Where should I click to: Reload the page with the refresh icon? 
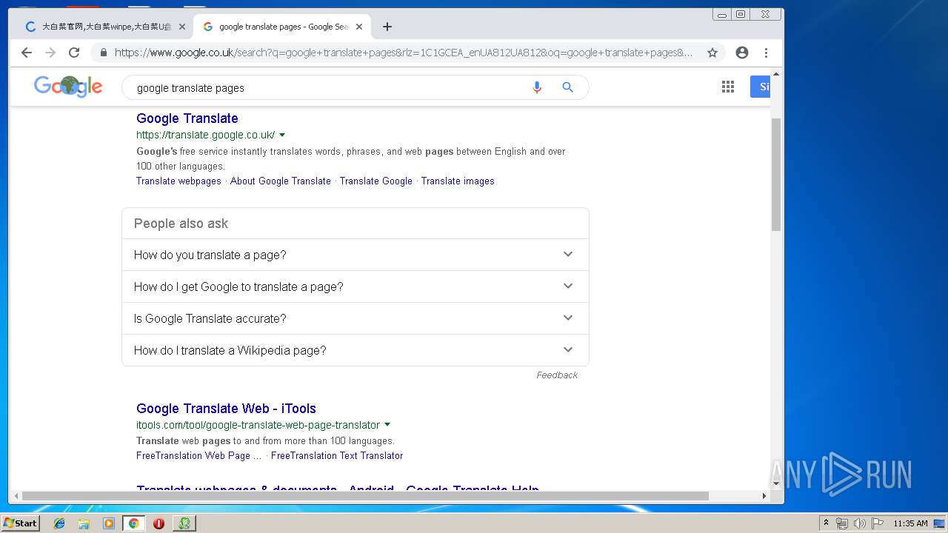click(74, 53)
